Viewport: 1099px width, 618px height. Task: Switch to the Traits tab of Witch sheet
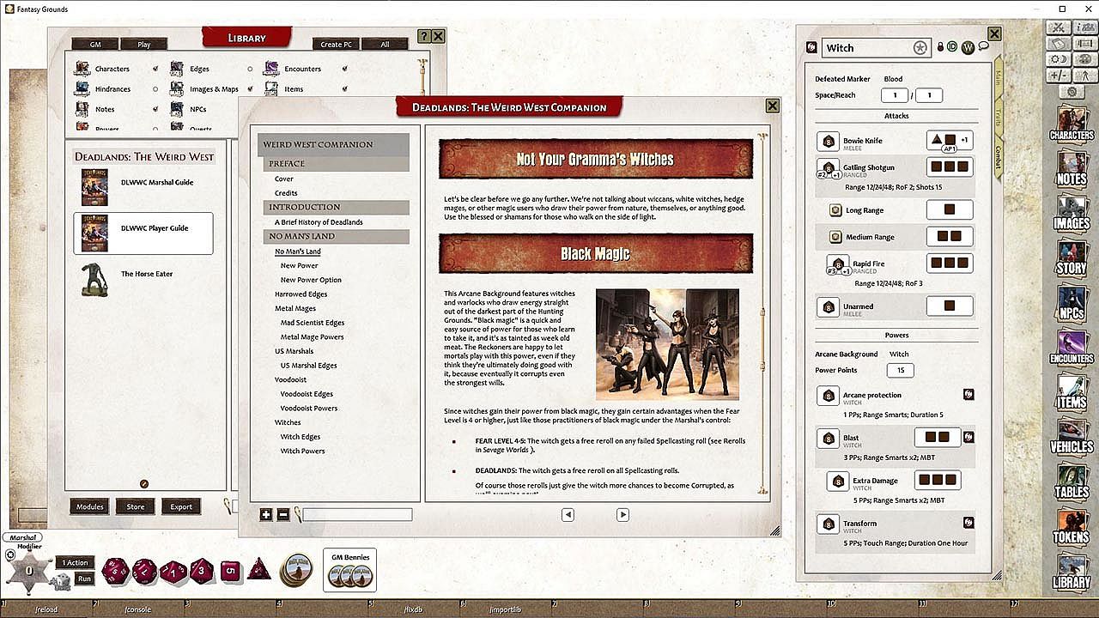pyautogui.click(x=999, y=116)
